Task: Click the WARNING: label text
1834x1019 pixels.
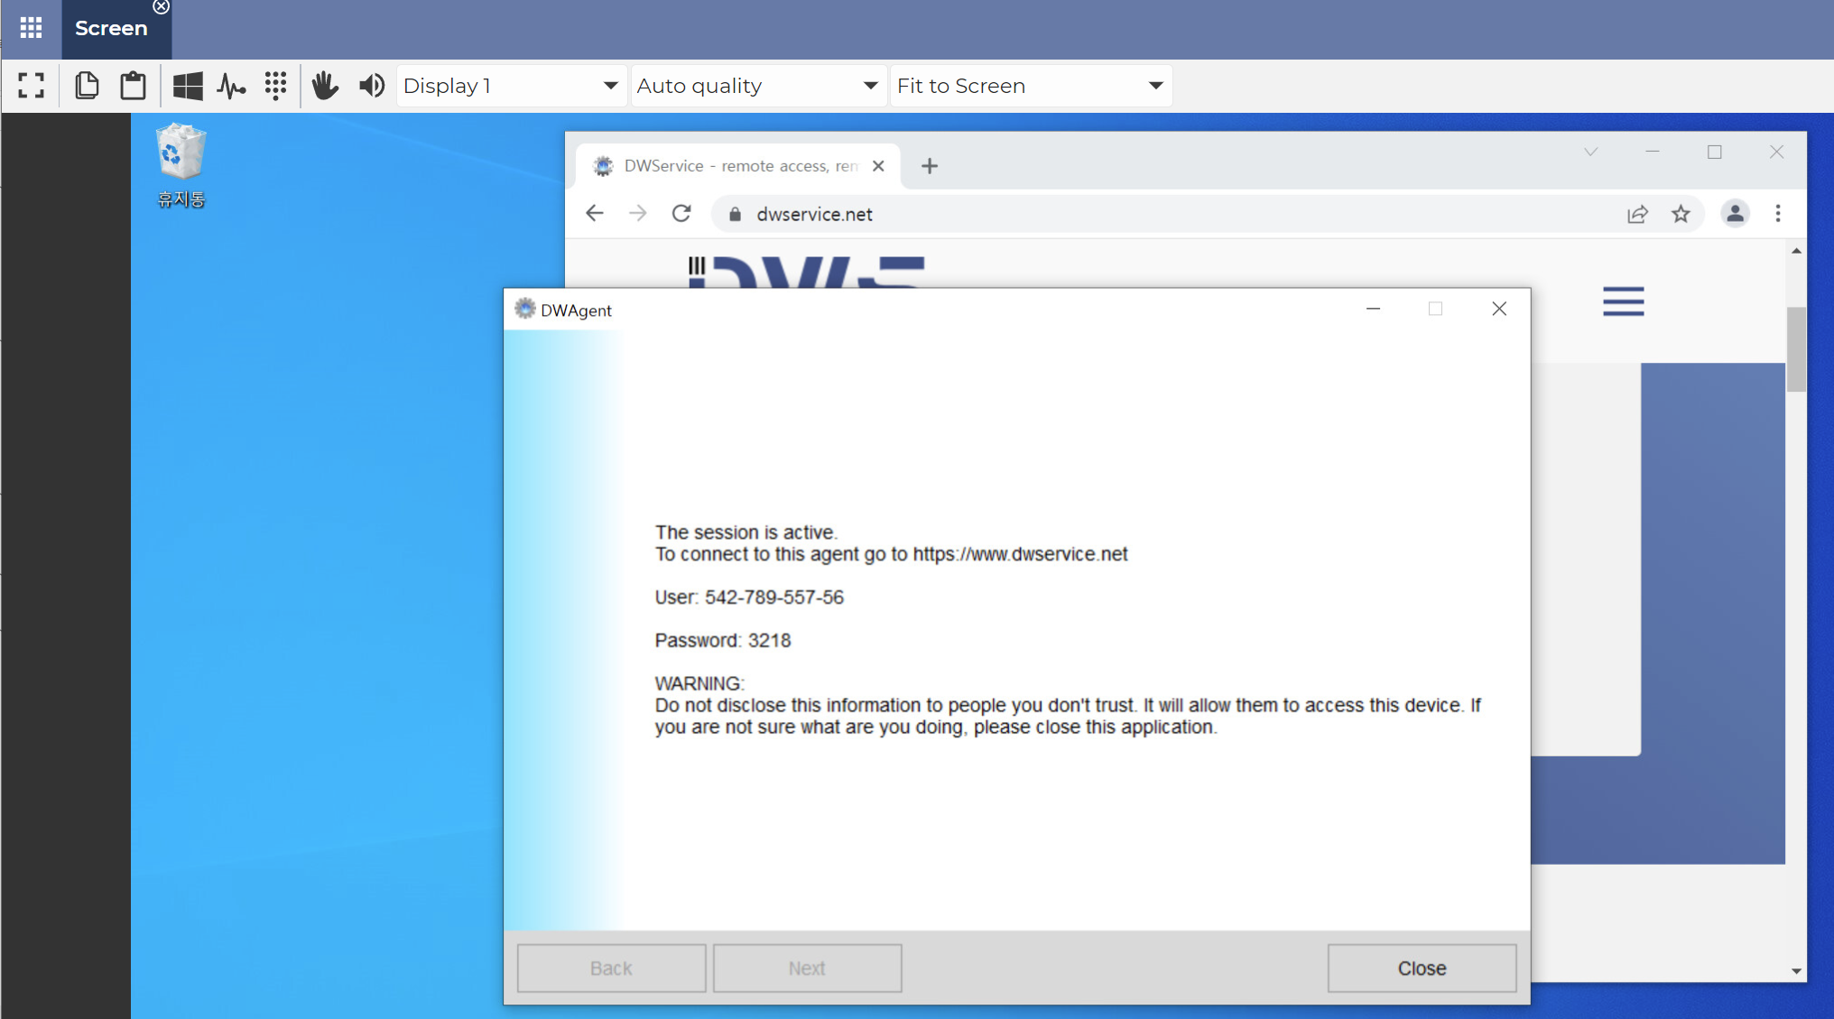Action: pyautogui.click(x=699, y=684)
